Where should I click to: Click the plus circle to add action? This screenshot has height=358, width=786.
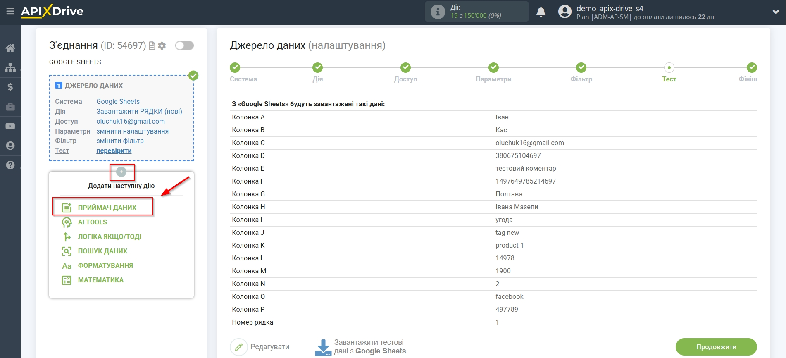(x=121, y=172)
